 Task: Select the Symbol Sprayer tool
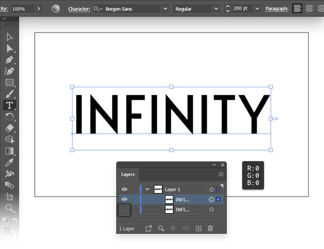(x=9, y=174)
